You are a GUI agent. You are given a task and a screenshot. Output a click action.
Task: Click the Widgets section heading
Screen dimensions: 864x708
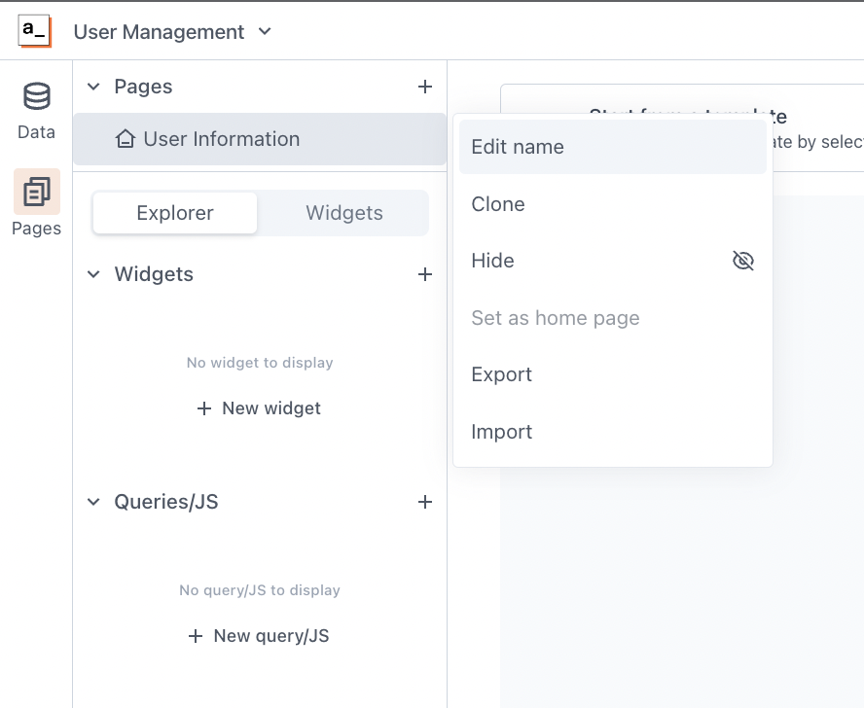point(154,274)
